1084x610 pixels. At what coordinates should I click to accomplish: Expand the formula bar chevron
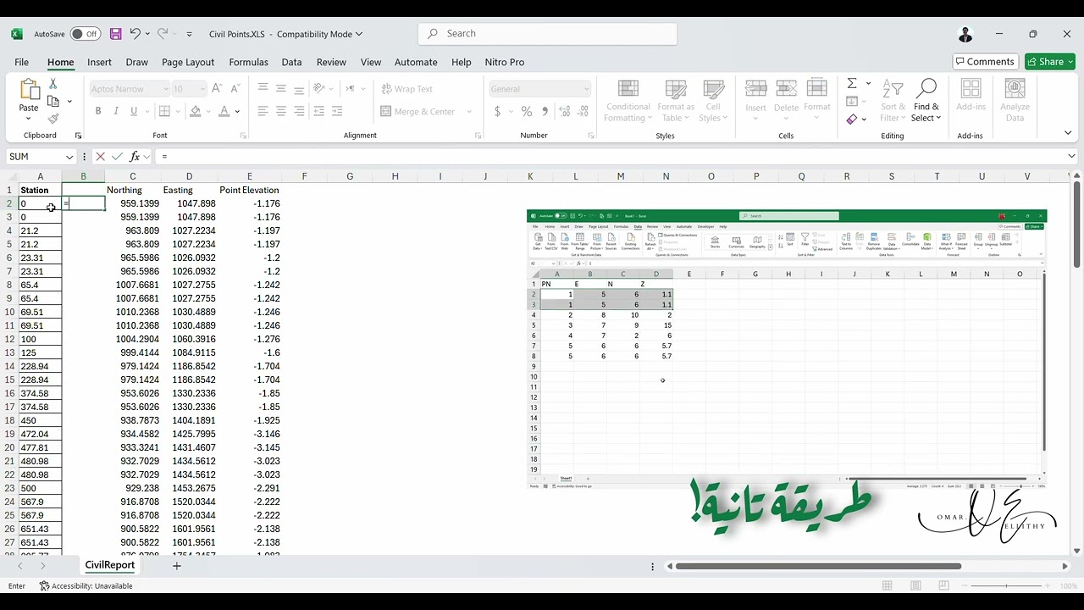point(1071,156)
